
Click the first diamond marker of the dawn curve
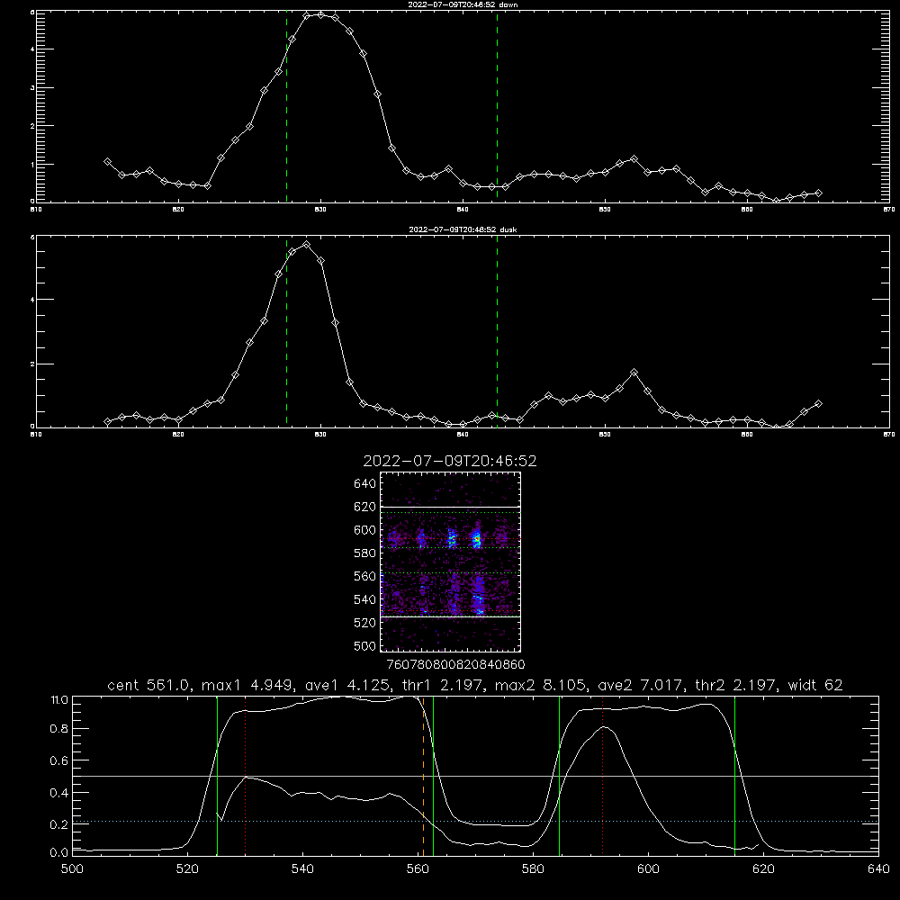107,162
